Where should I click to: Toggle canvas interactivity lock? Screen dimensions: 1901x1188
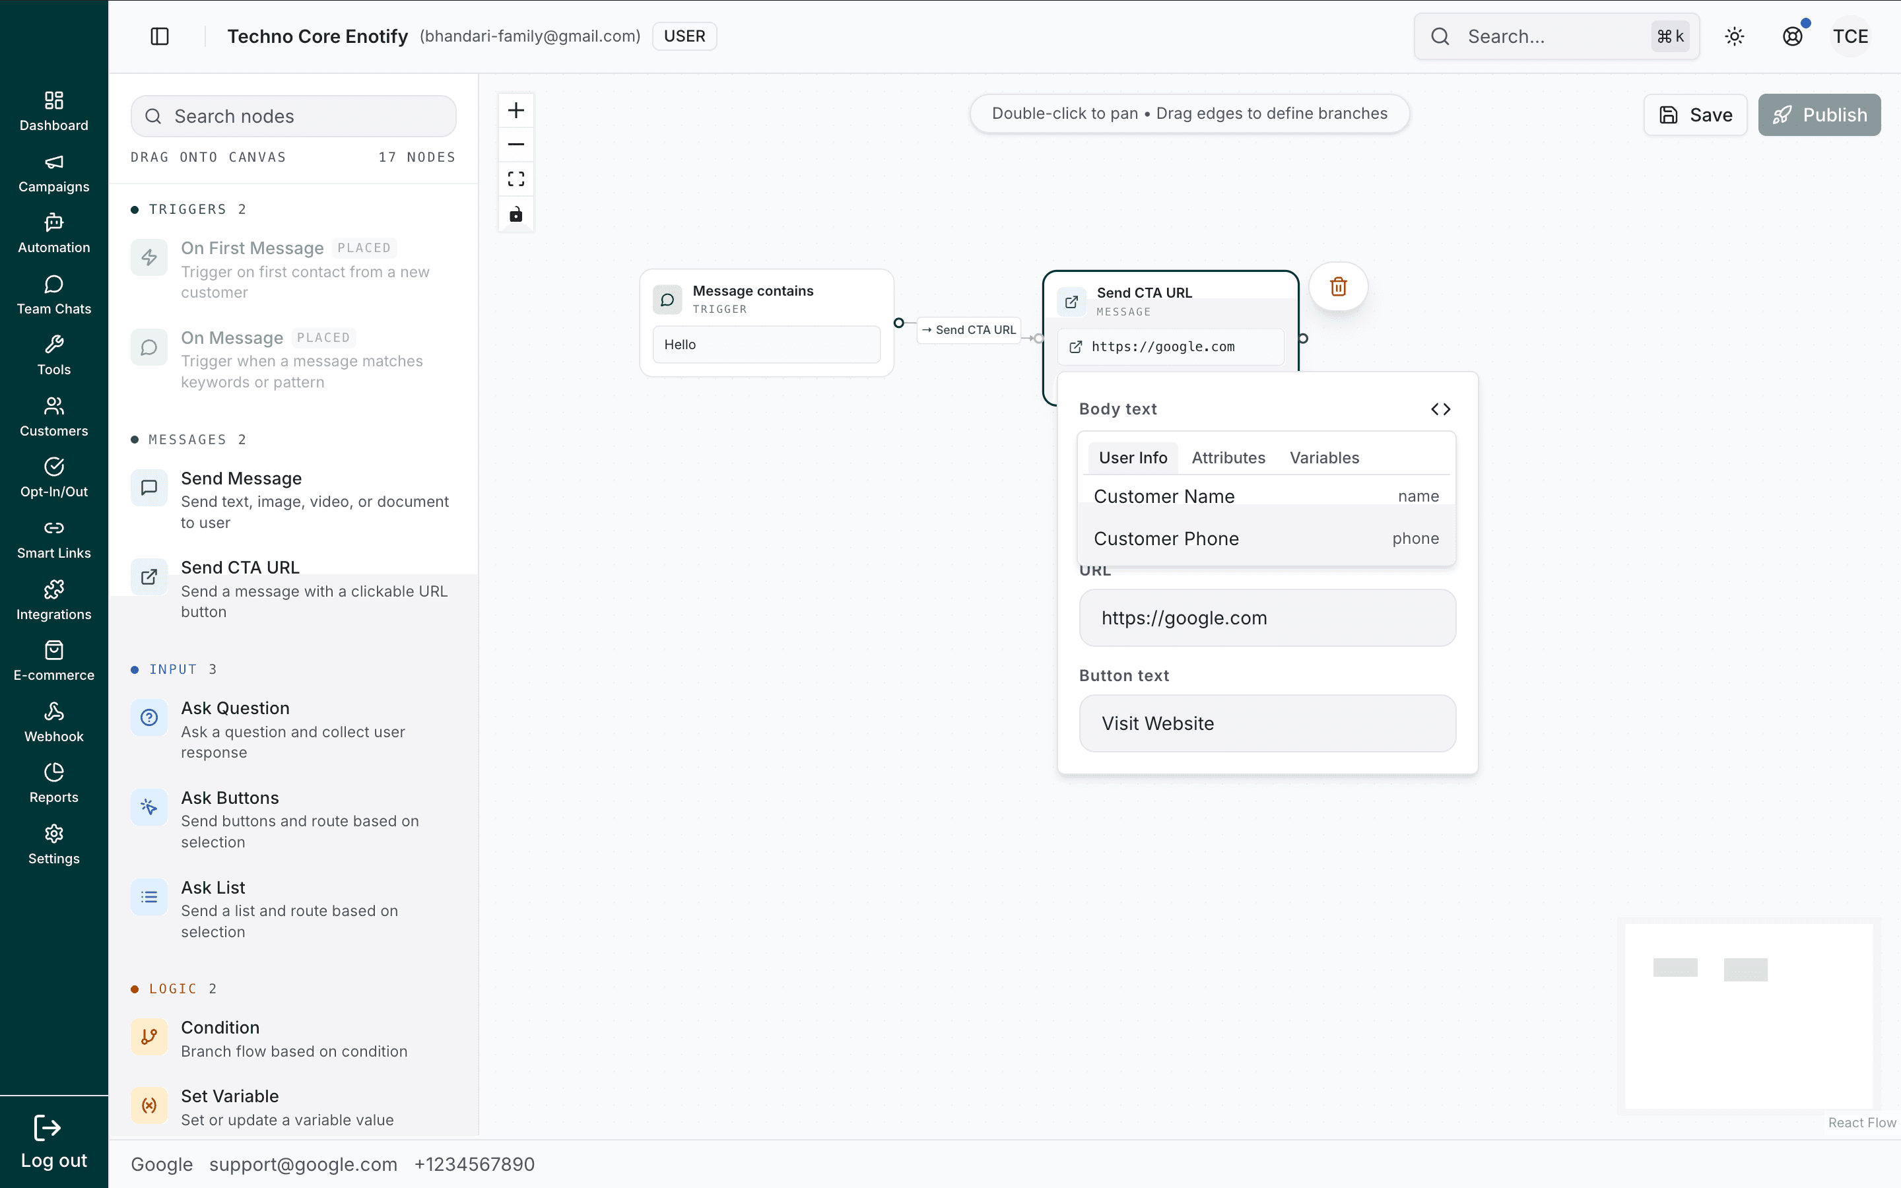coord(516,214)
